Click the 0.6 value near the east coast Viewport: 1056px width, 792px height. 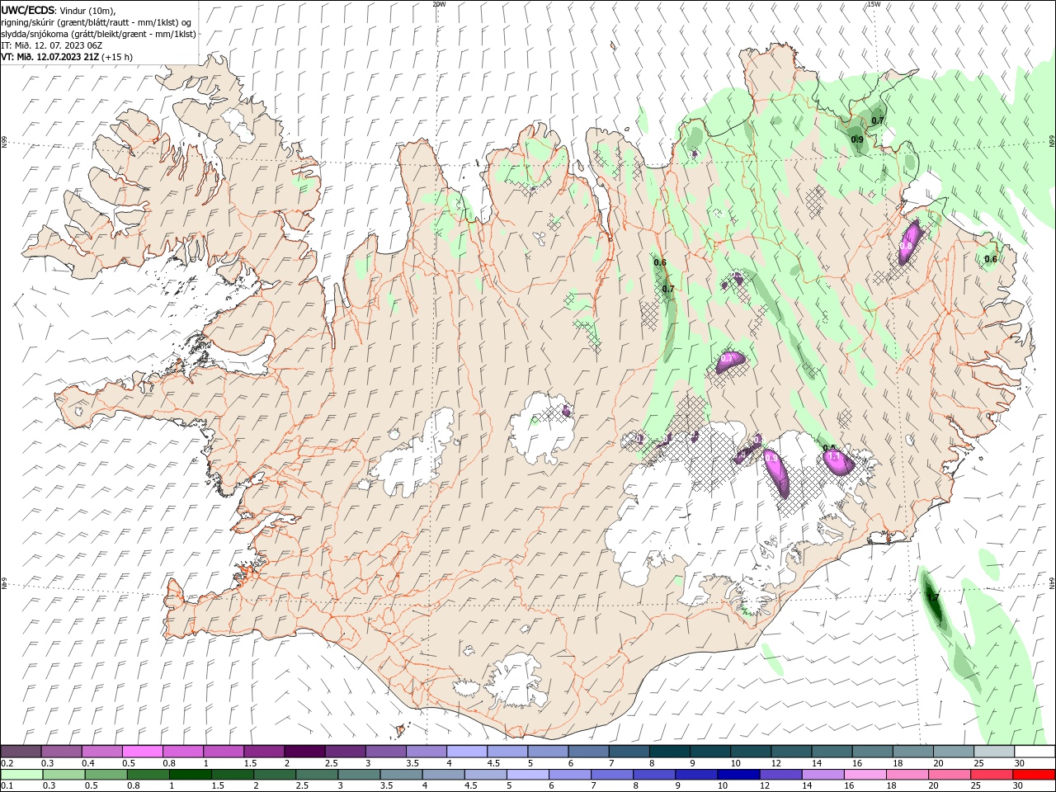tap(991, 259)
